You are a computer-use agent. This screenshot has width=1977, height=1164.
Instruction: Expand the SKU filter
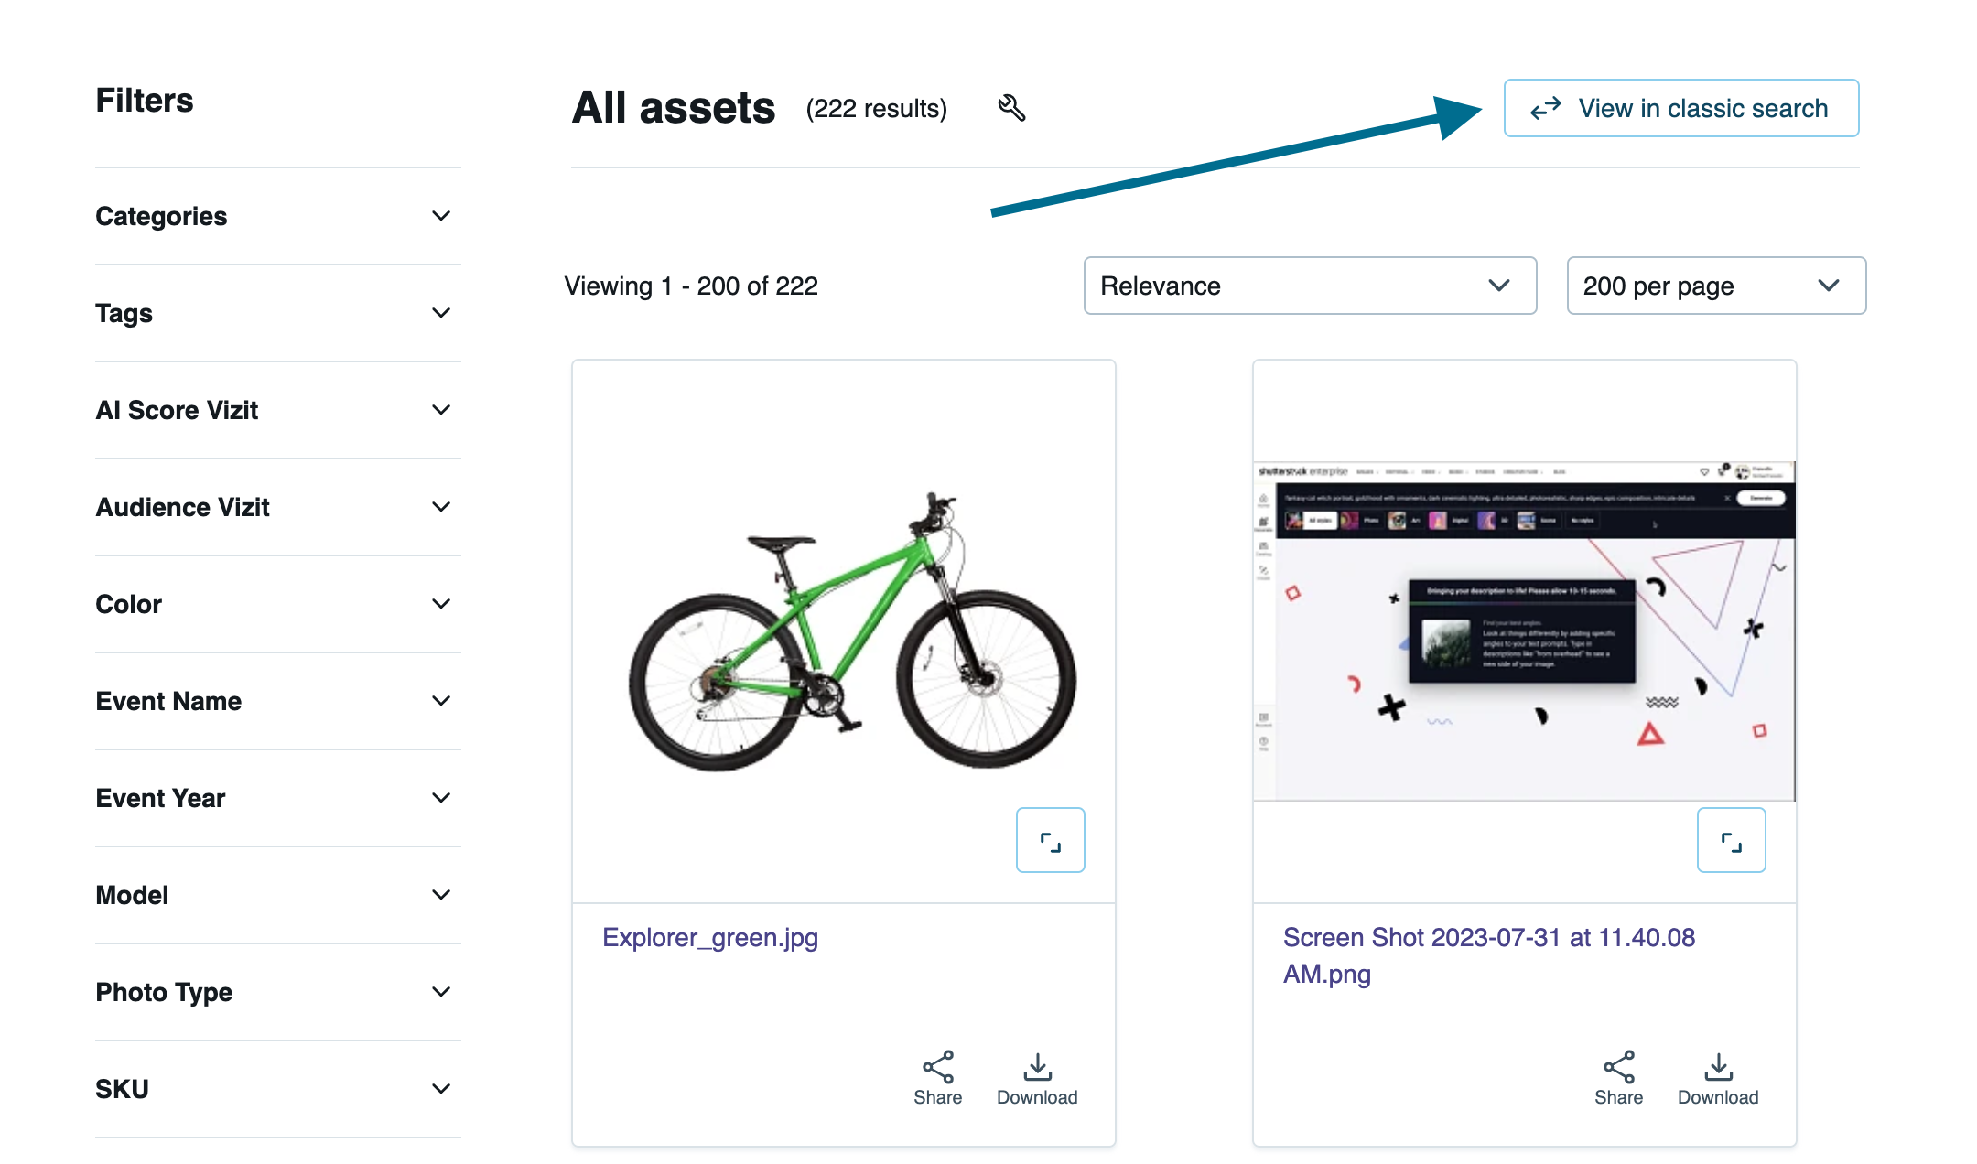[x=442, y=1089]
